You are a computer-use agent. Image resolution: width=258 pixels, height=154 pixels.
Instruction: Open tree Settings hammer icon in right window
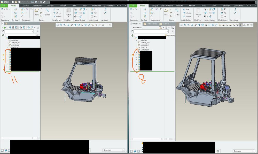[x=160, y=28]
